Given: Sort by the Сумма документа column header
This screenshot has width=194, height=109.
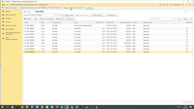Looking at the screenshot, I should pyautogui.click(x=125, y=22).
